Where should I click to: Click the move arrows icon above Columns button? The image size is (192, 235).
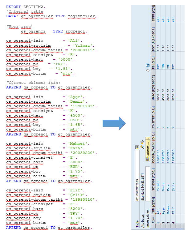point(142,142)
